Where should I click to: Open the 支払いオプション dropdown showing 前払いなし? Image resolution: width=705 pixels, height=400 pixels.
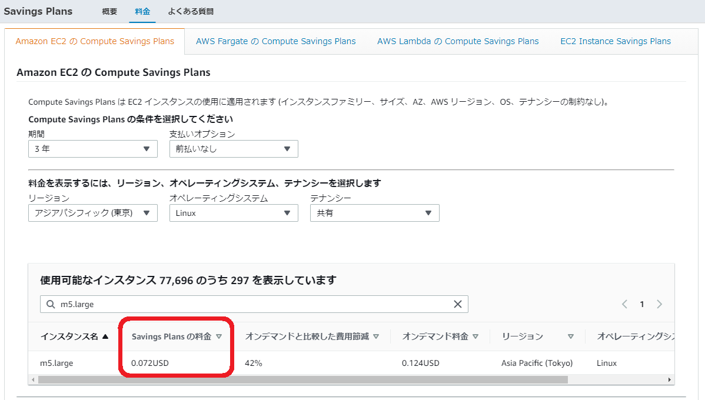[x=234, y=149]
